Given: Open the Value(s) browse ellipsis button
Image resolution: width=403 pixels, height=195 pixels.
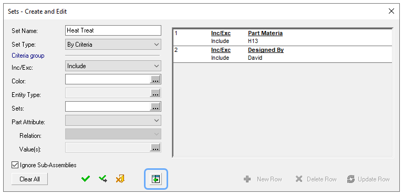Looking at the screenshot, I should pyautogui.click(x=154, y=148).
